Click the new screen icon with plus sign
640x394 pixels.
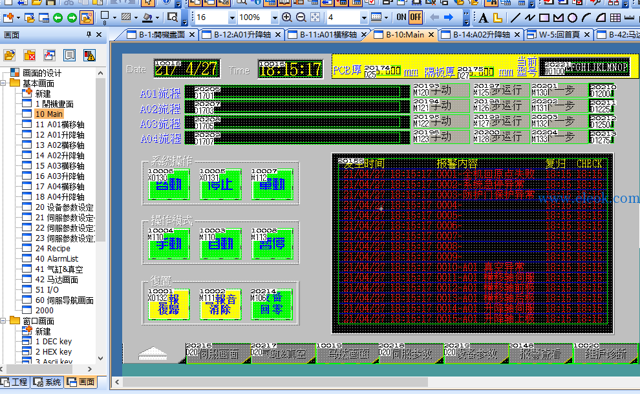pyautogui.click(x=8, y=17)
